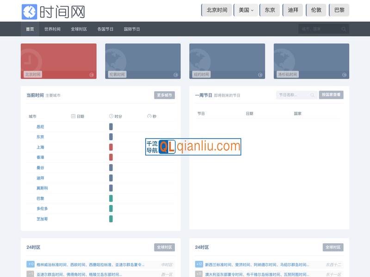Focus the 节日名称 search input field
The width and height of the screenshot is (370, 277).
pos(293,95)
